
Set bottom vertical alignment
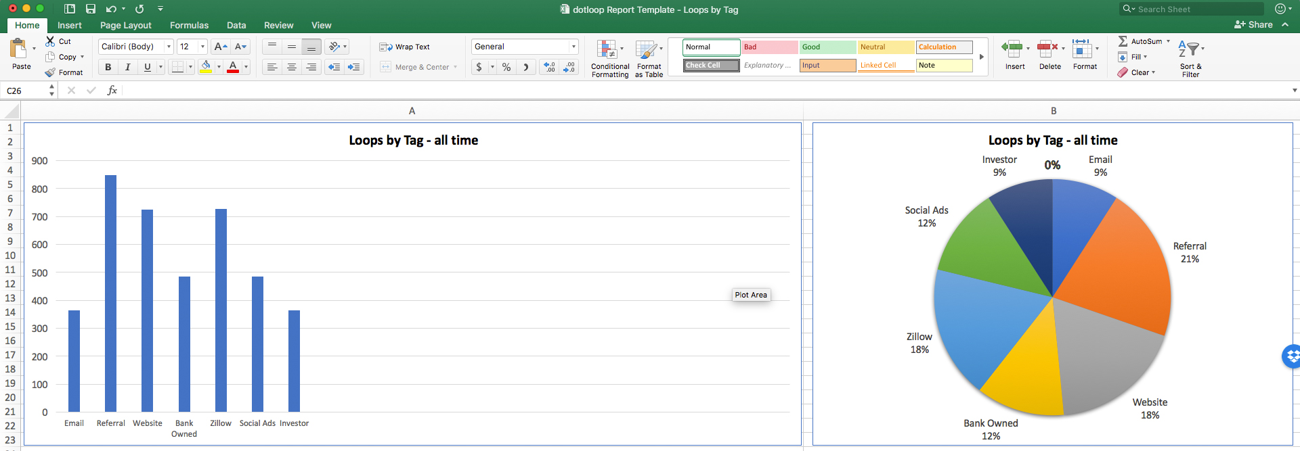coord(311,47)
